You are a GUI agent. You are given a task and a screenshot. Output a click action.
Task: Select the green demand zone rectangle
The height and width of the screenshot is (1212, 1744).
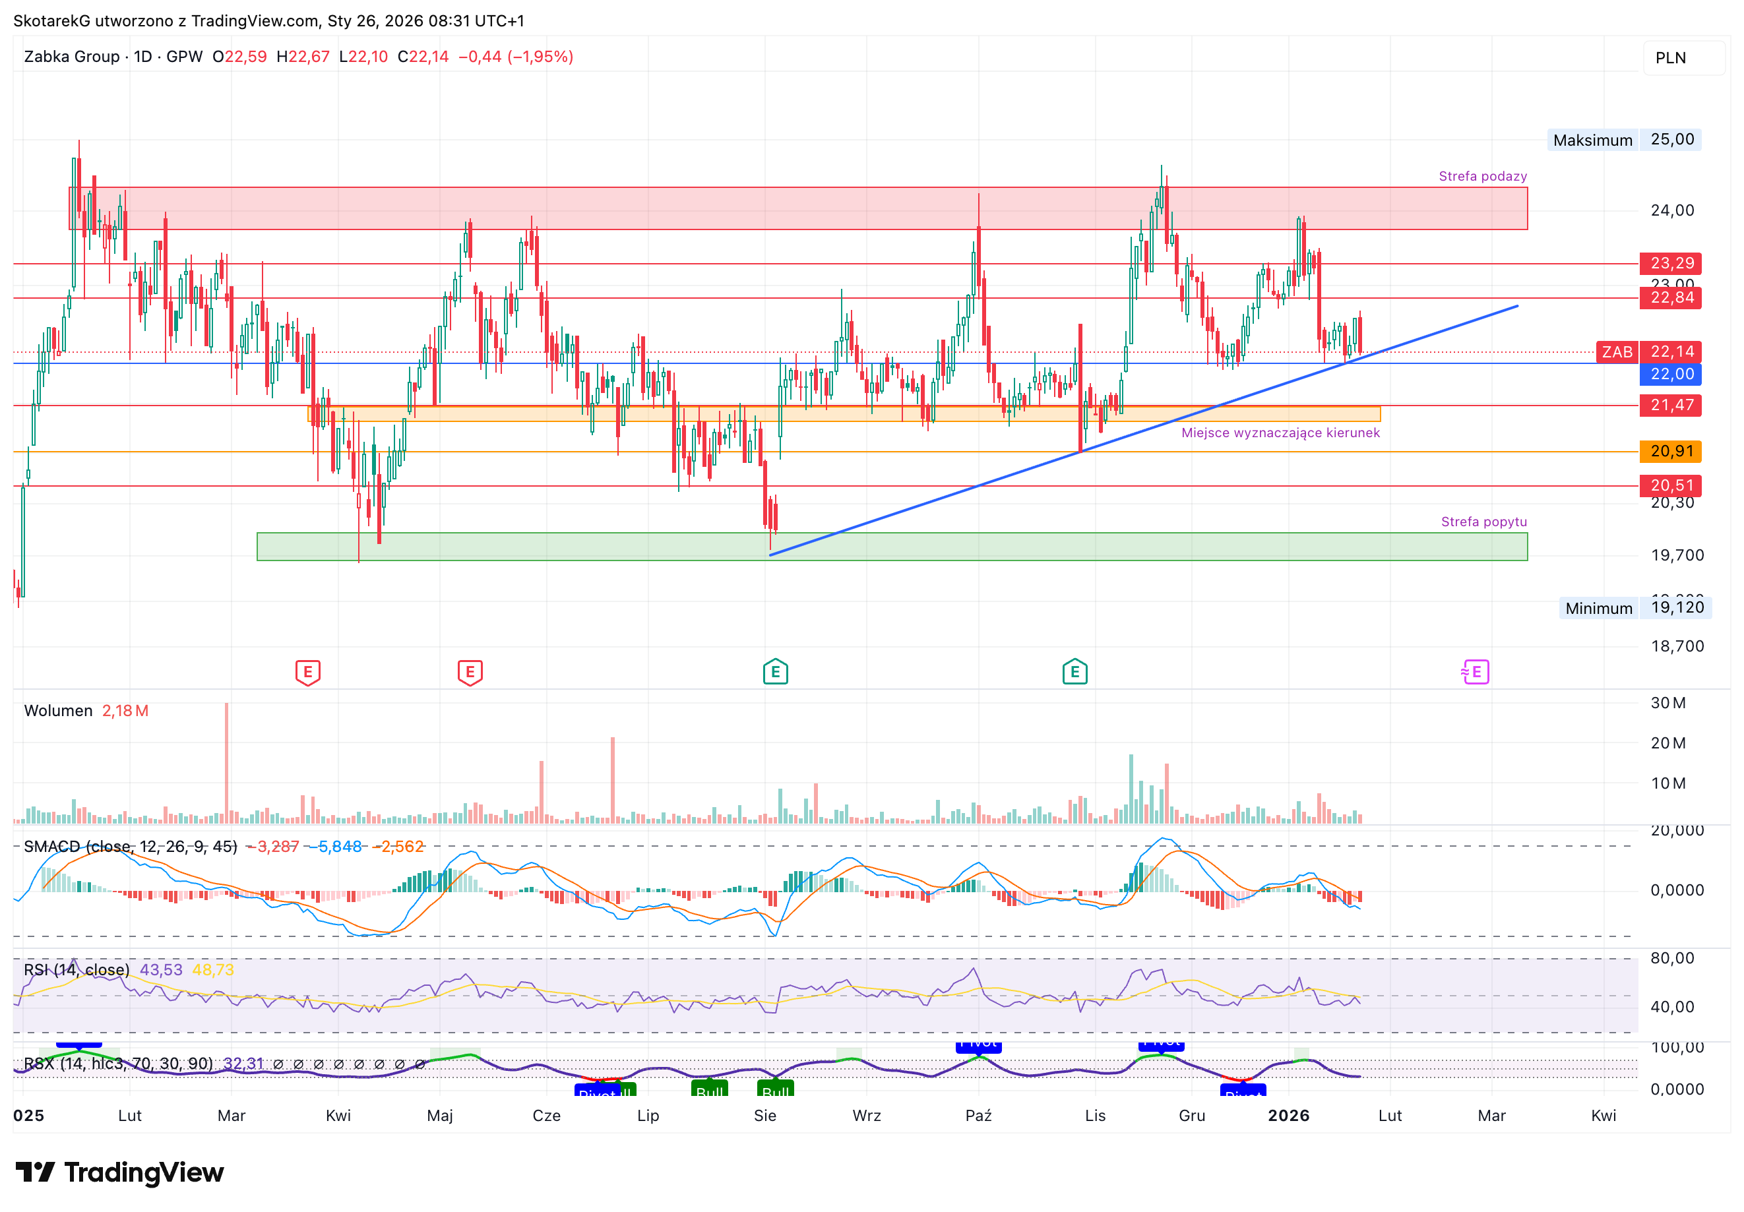(892, 547)
